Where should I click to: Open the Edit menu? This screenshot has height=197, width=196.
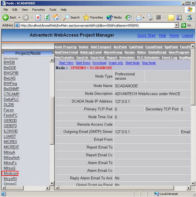15,10
